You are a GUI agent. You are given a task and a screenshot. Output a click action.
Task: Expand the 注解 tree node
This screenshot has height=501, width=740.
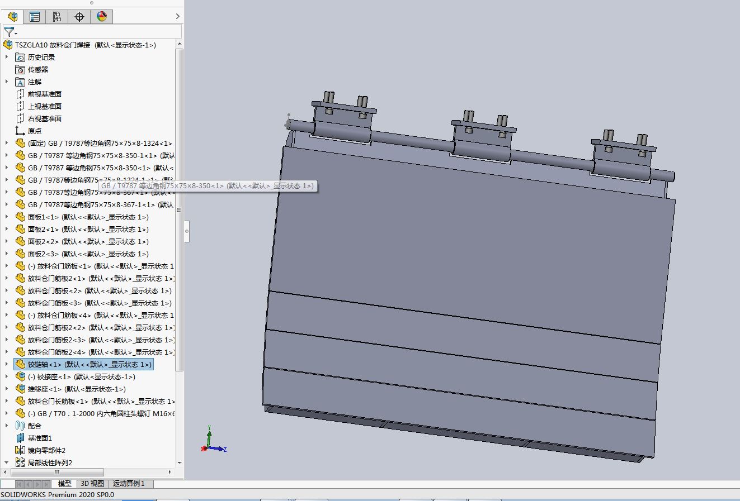pos(7,82)
